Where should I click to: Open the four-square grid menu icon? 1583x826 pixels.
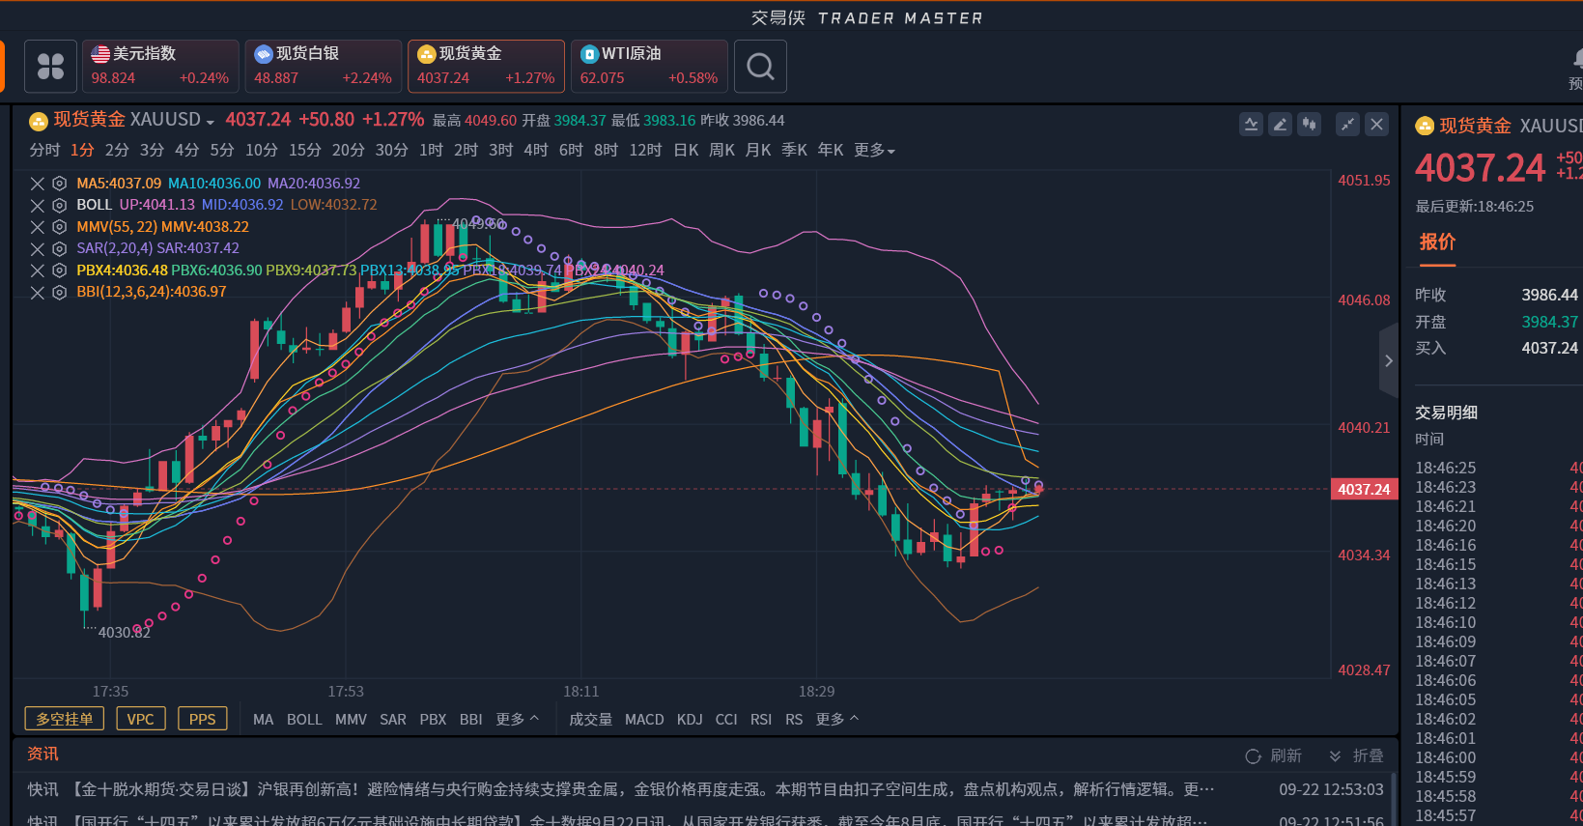click(50, 67)
